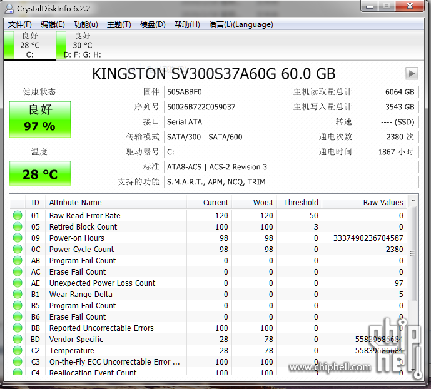Click the scroll up arrow in attribute list
The width and height of the screenshot is (431, 389).
(x=413, y=201)
